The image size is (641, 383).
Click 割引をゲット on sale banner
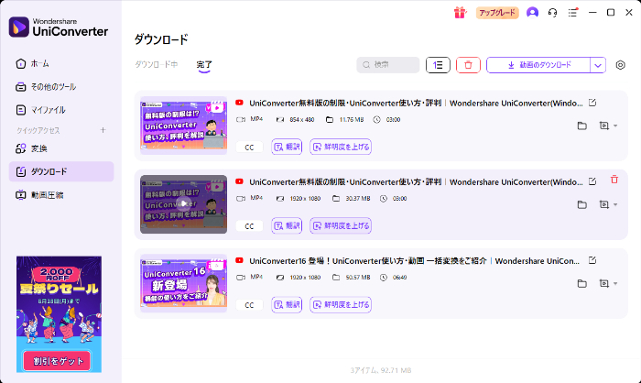[57, 361]
